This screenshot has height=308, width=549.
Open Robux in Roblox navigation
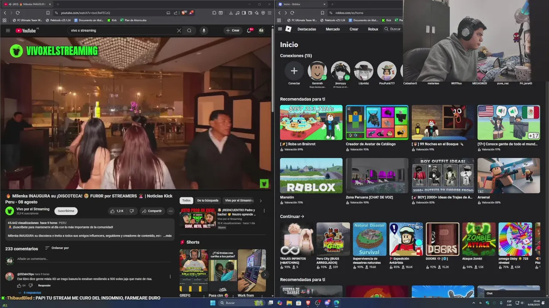tap(373, 29)
